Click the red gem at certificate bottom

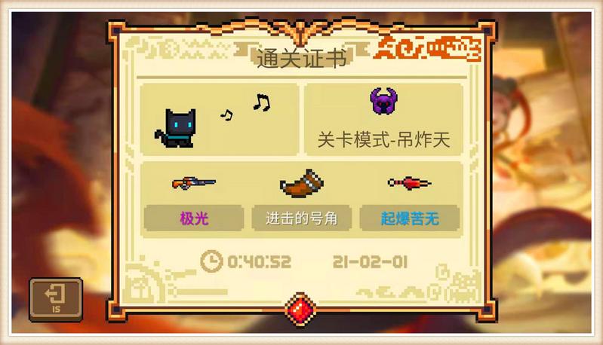pyautogui.click(x=300, y=310)
